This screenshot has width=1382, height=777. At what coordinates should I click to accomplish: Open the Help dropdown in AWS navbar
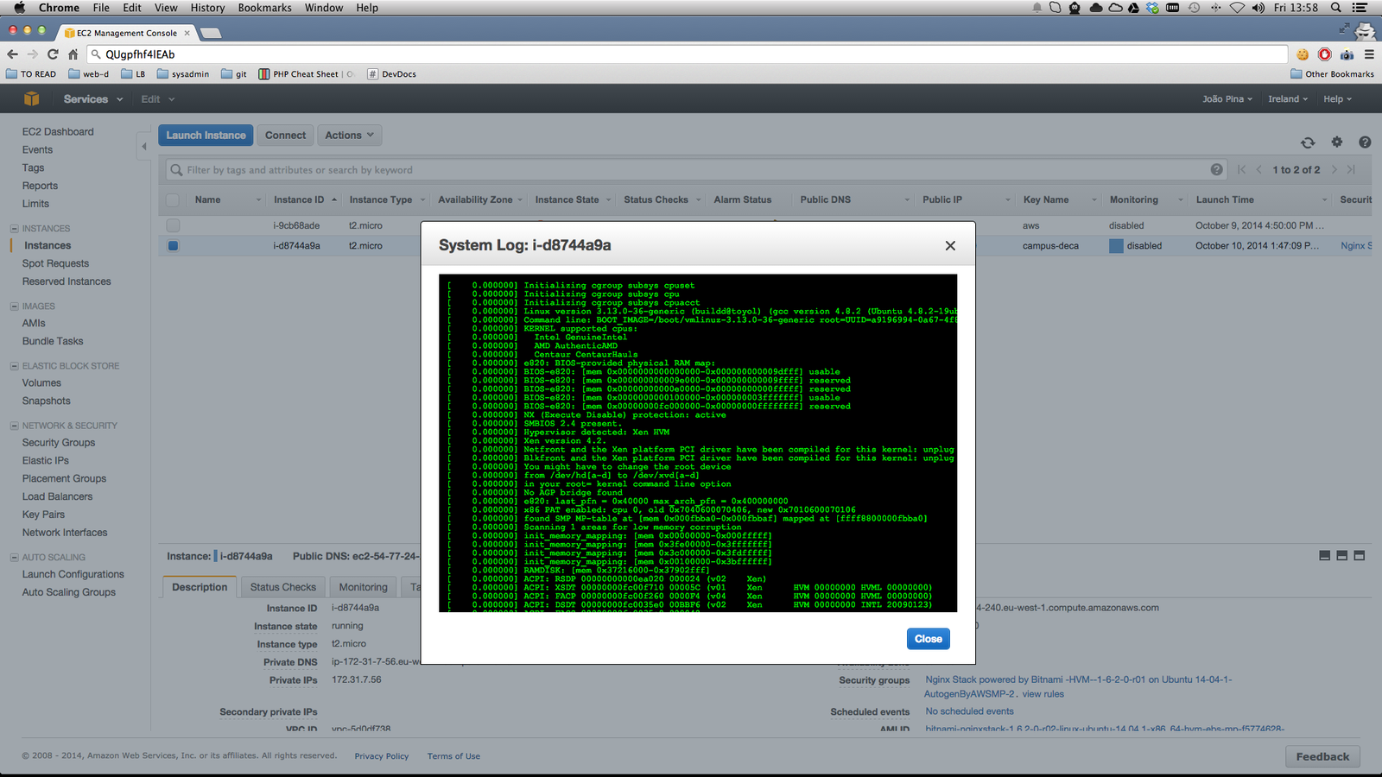point(1337,99)
